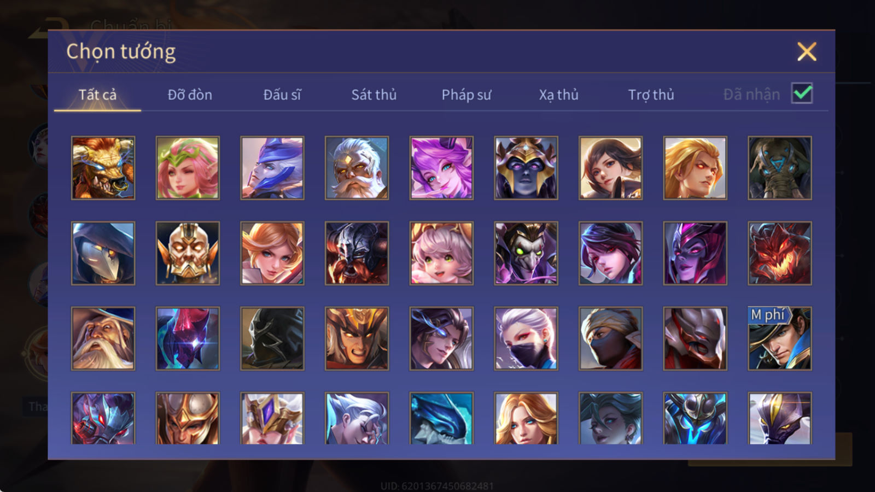Pick the plague doctor hooded hero
The width and height of the screenshot is (875, 492).
[103, 253]
